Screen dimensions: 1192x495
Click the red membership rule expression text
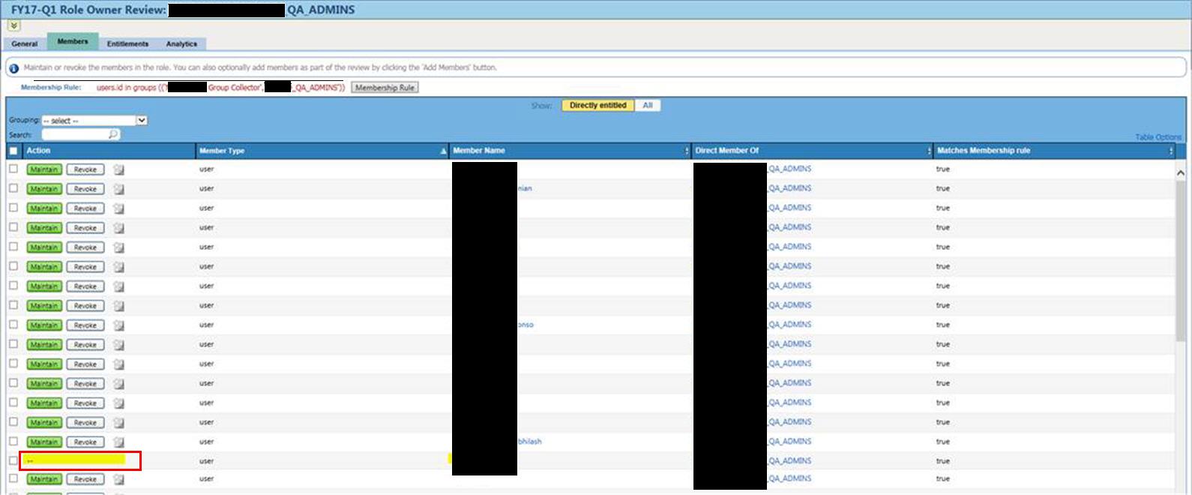point(221,88)
